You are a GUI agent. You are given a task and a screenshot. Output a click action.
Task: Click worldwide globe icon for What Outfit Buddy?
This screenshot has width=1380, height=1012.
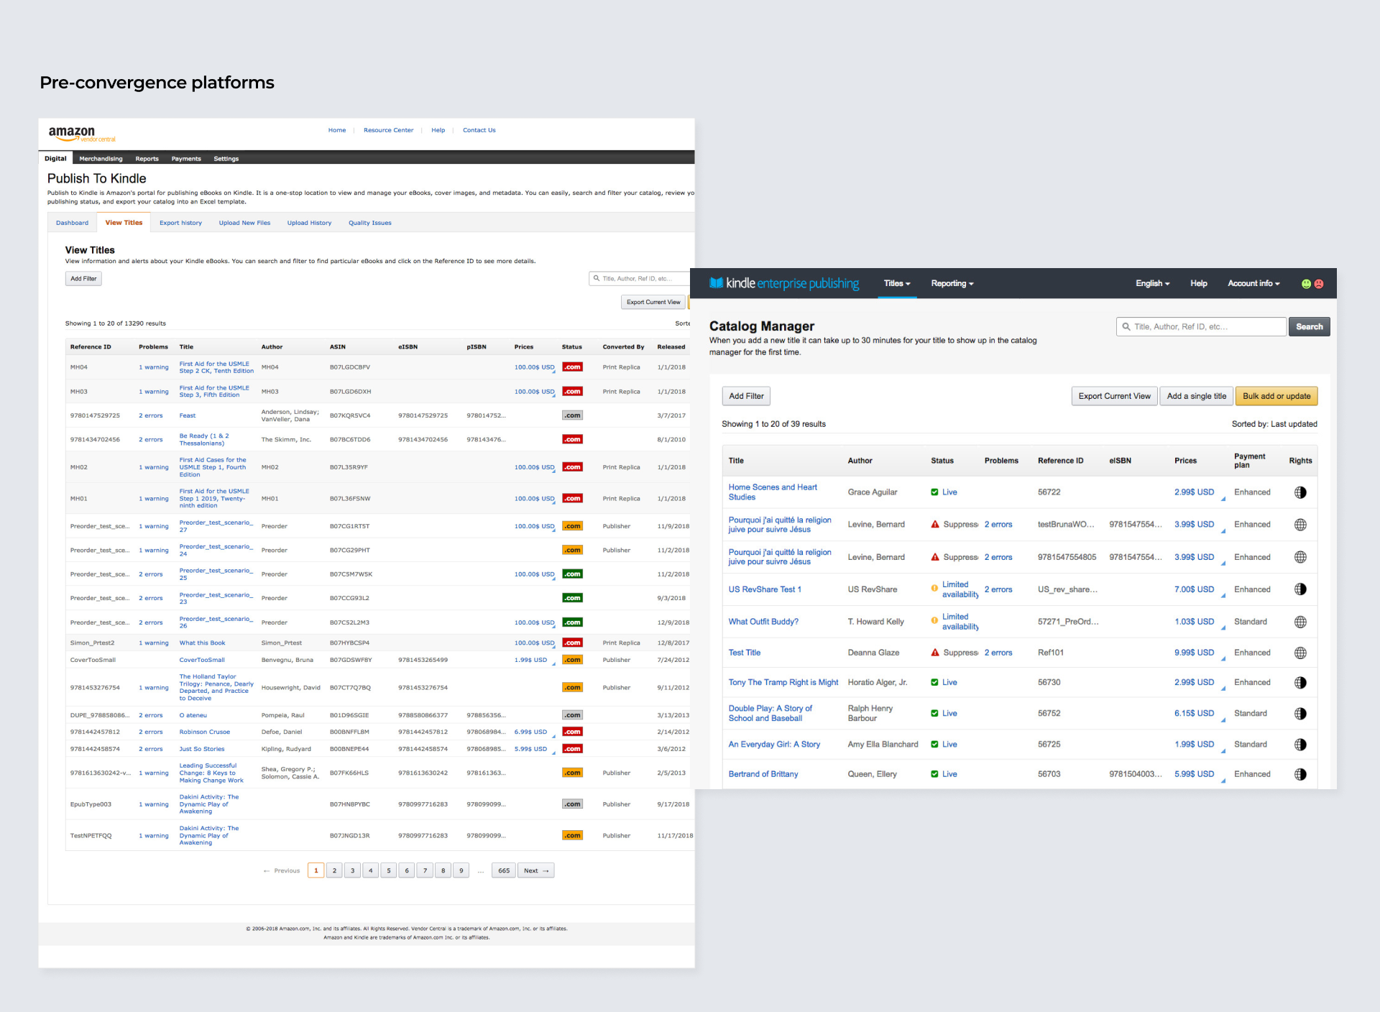[1300, 622]
